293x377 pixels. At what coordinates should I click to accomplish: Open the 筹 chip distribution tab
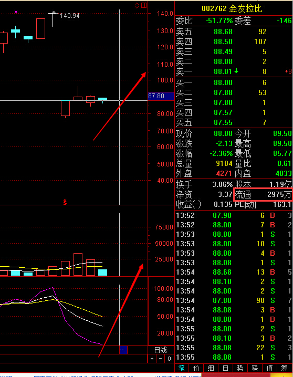point(284,368)
